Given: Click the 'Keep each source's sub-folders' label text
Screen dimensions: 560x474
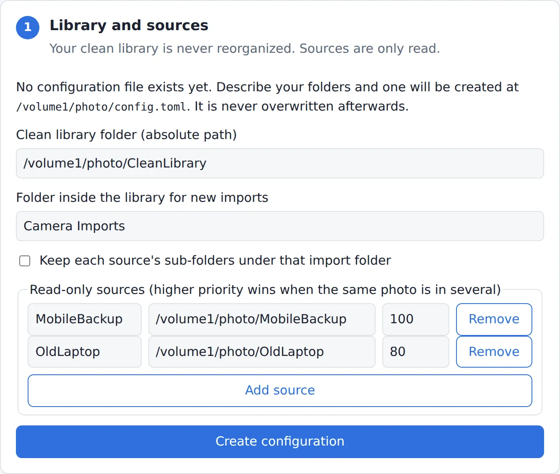Looking at the screenshot, I should [x=215, y=260].
